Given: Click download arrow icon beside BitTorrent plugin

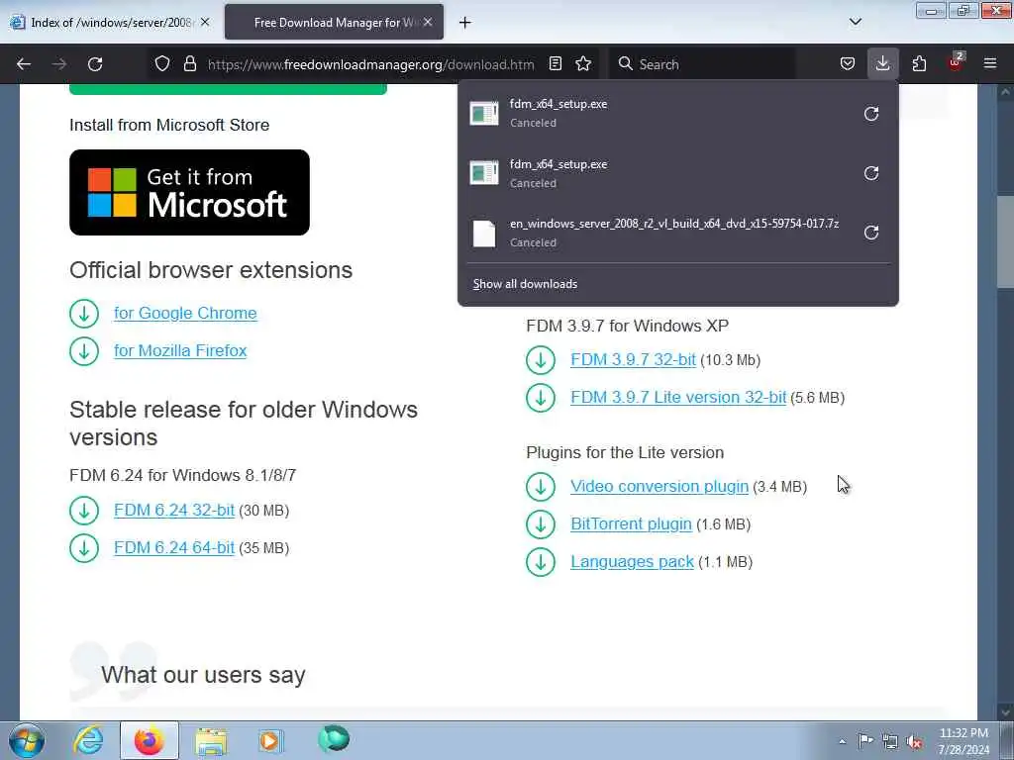Looking at the screenshot, I should (x=541, y=524).
